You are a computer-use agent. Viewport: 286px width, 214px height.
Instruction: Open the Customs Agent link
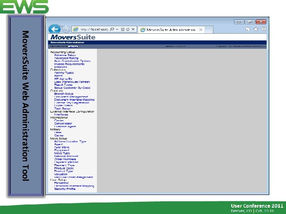click(x=65, y=126)
